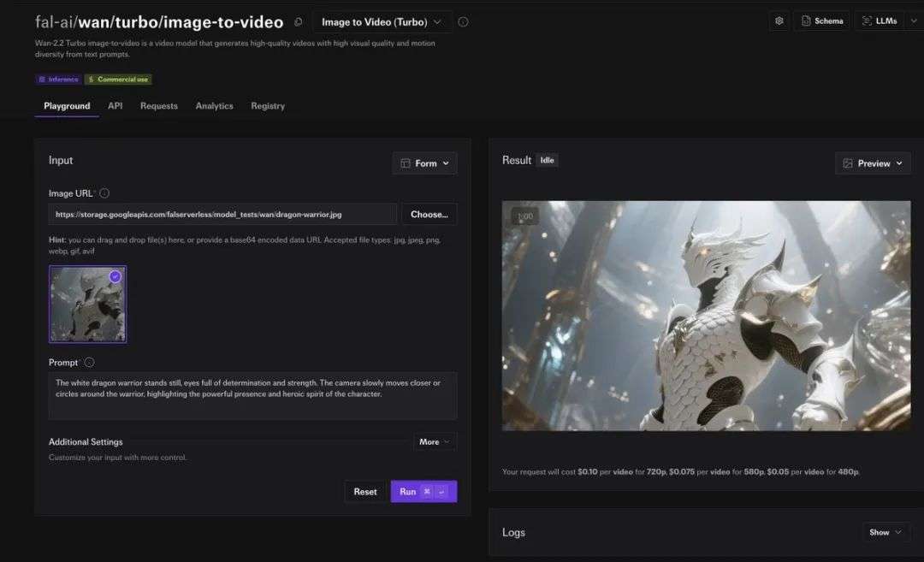Click the Logs heading

[513, 533]
